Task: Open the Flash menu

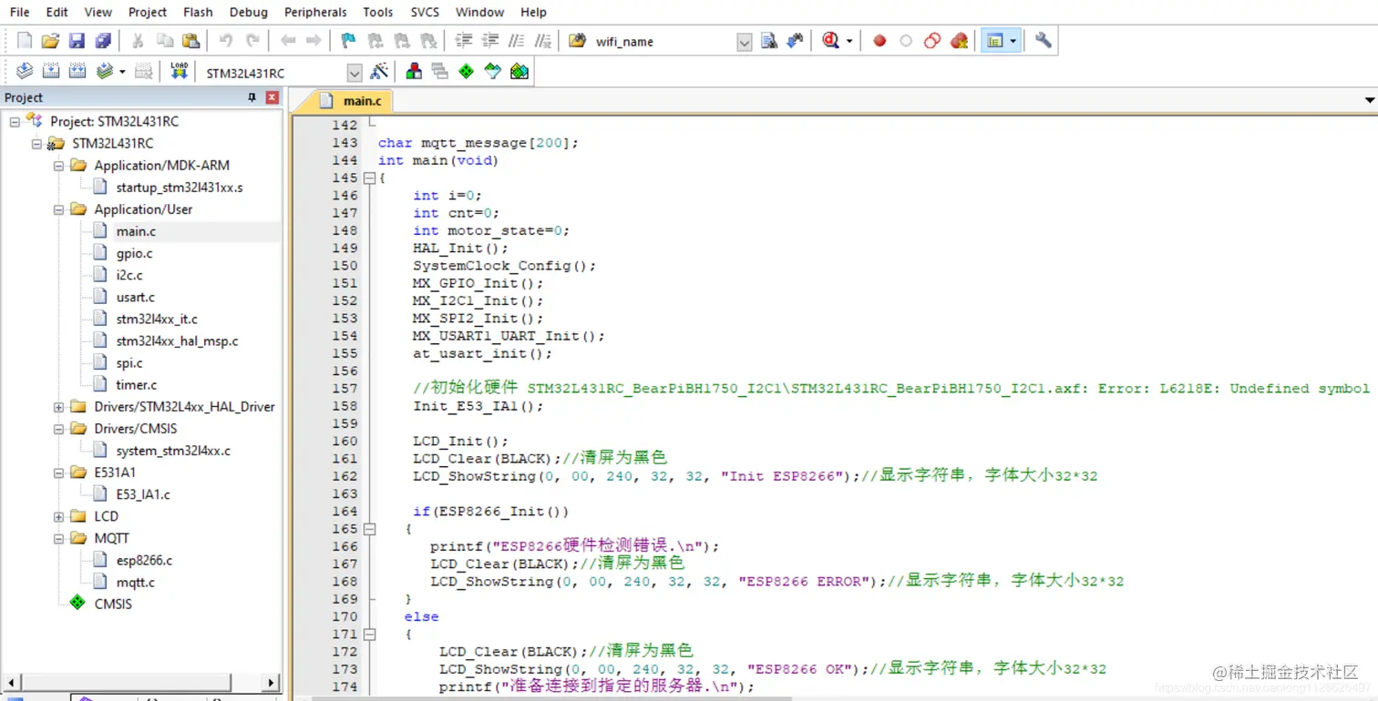Action: 198,12
